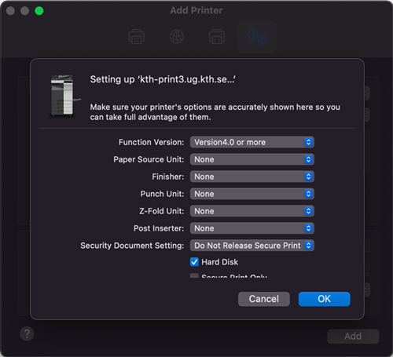Choose a Punch Unit option
This screenshot has width=393, height=357.
tap(252, 194)
